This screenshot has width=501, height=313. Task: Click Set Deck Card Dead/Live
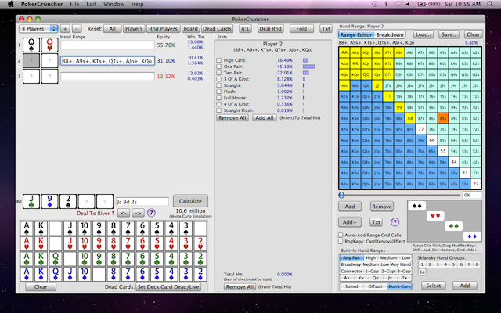coord(168,287)
